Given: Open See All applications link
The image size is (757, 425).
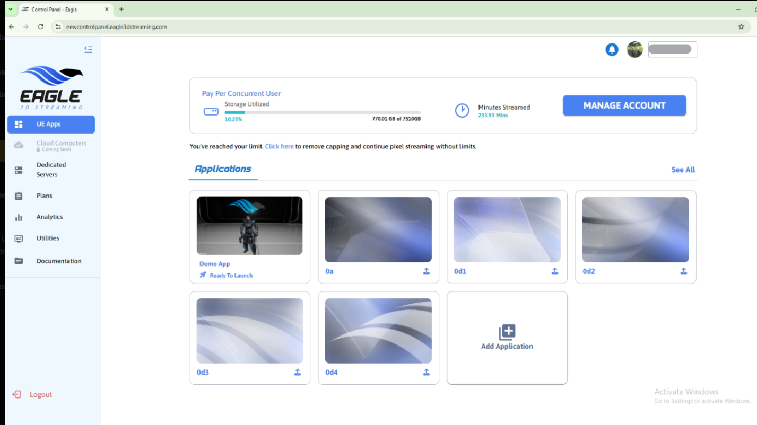Looking at the screenshot, I should click(683, 170).
